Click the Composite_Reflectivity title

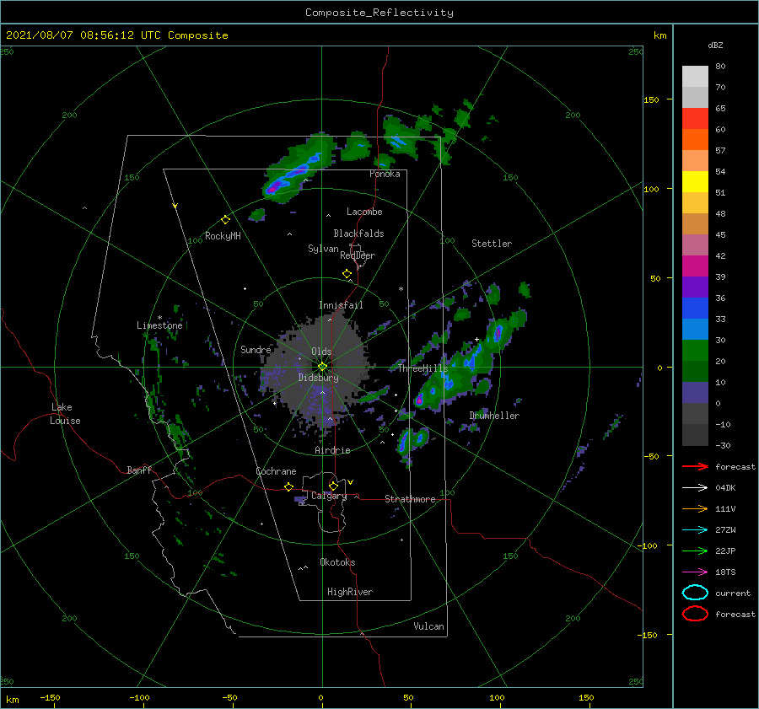click(x=379, y=13)
